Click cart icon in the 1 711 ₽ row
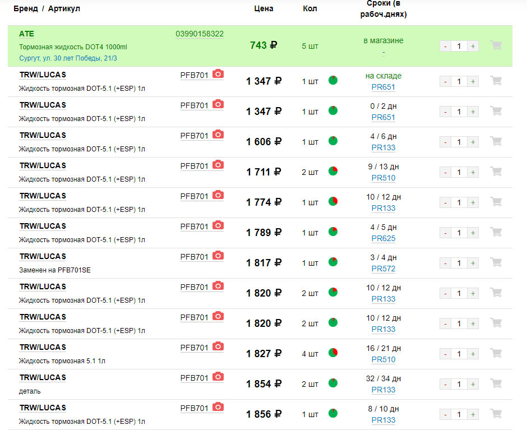The image size is (527, 430). (496, 171)
